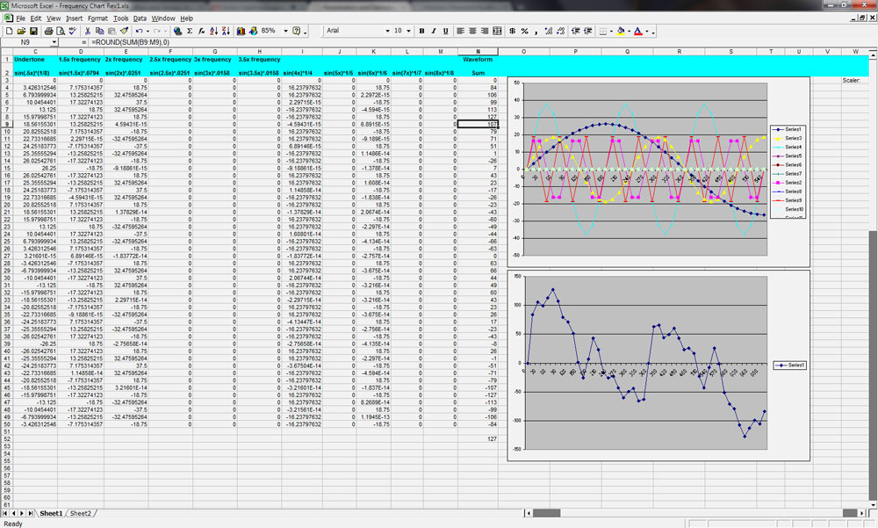Viewport: 878px width, 528px height.
Task: Click Increase Decimal icon
Action: click(549, 31)
